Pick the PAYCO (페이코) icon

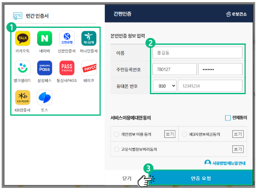click(x=89, y=68)
